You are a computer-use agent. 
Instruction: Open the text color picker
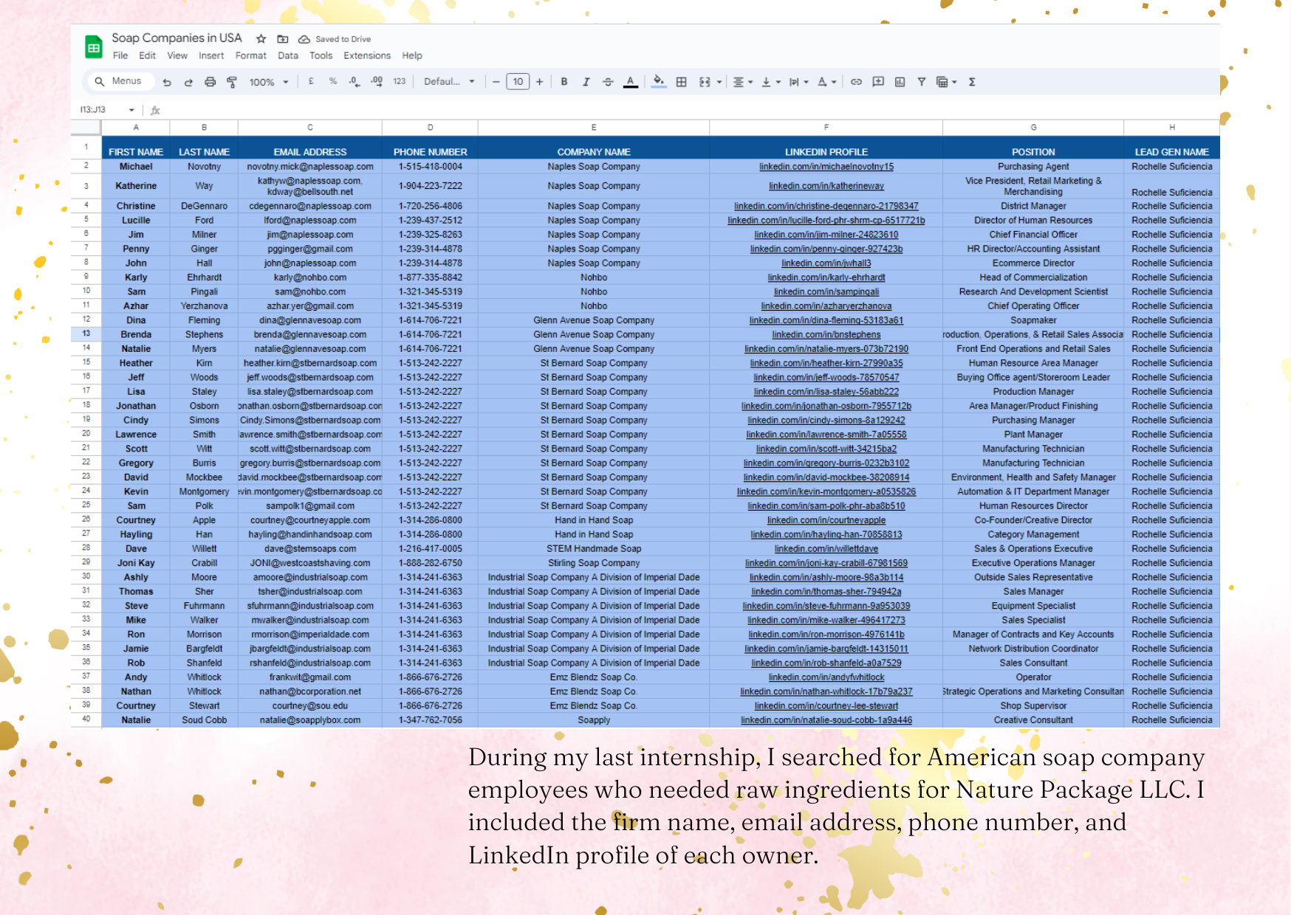point(630,82)
